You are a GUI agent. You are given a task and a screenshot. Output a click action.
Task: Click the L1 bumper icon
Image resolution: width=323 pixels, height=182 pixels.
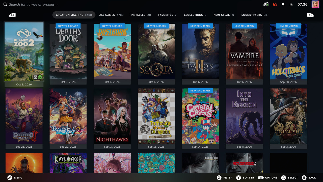pos(12,15)
